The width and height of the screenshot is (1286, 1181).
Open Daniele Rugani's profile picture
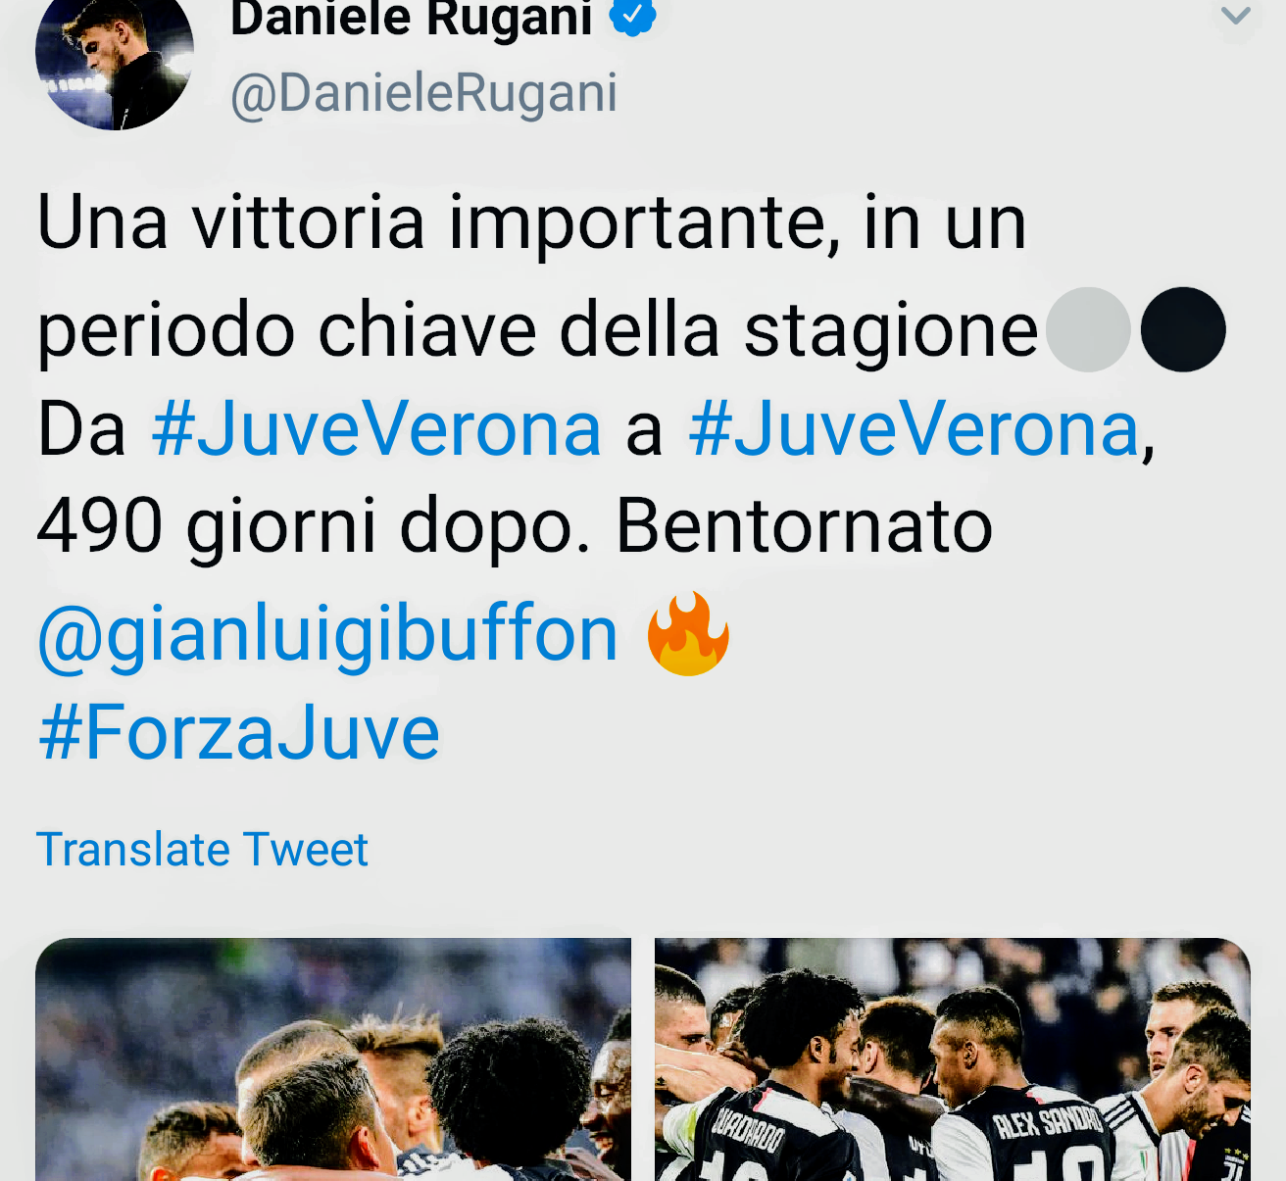115,59
